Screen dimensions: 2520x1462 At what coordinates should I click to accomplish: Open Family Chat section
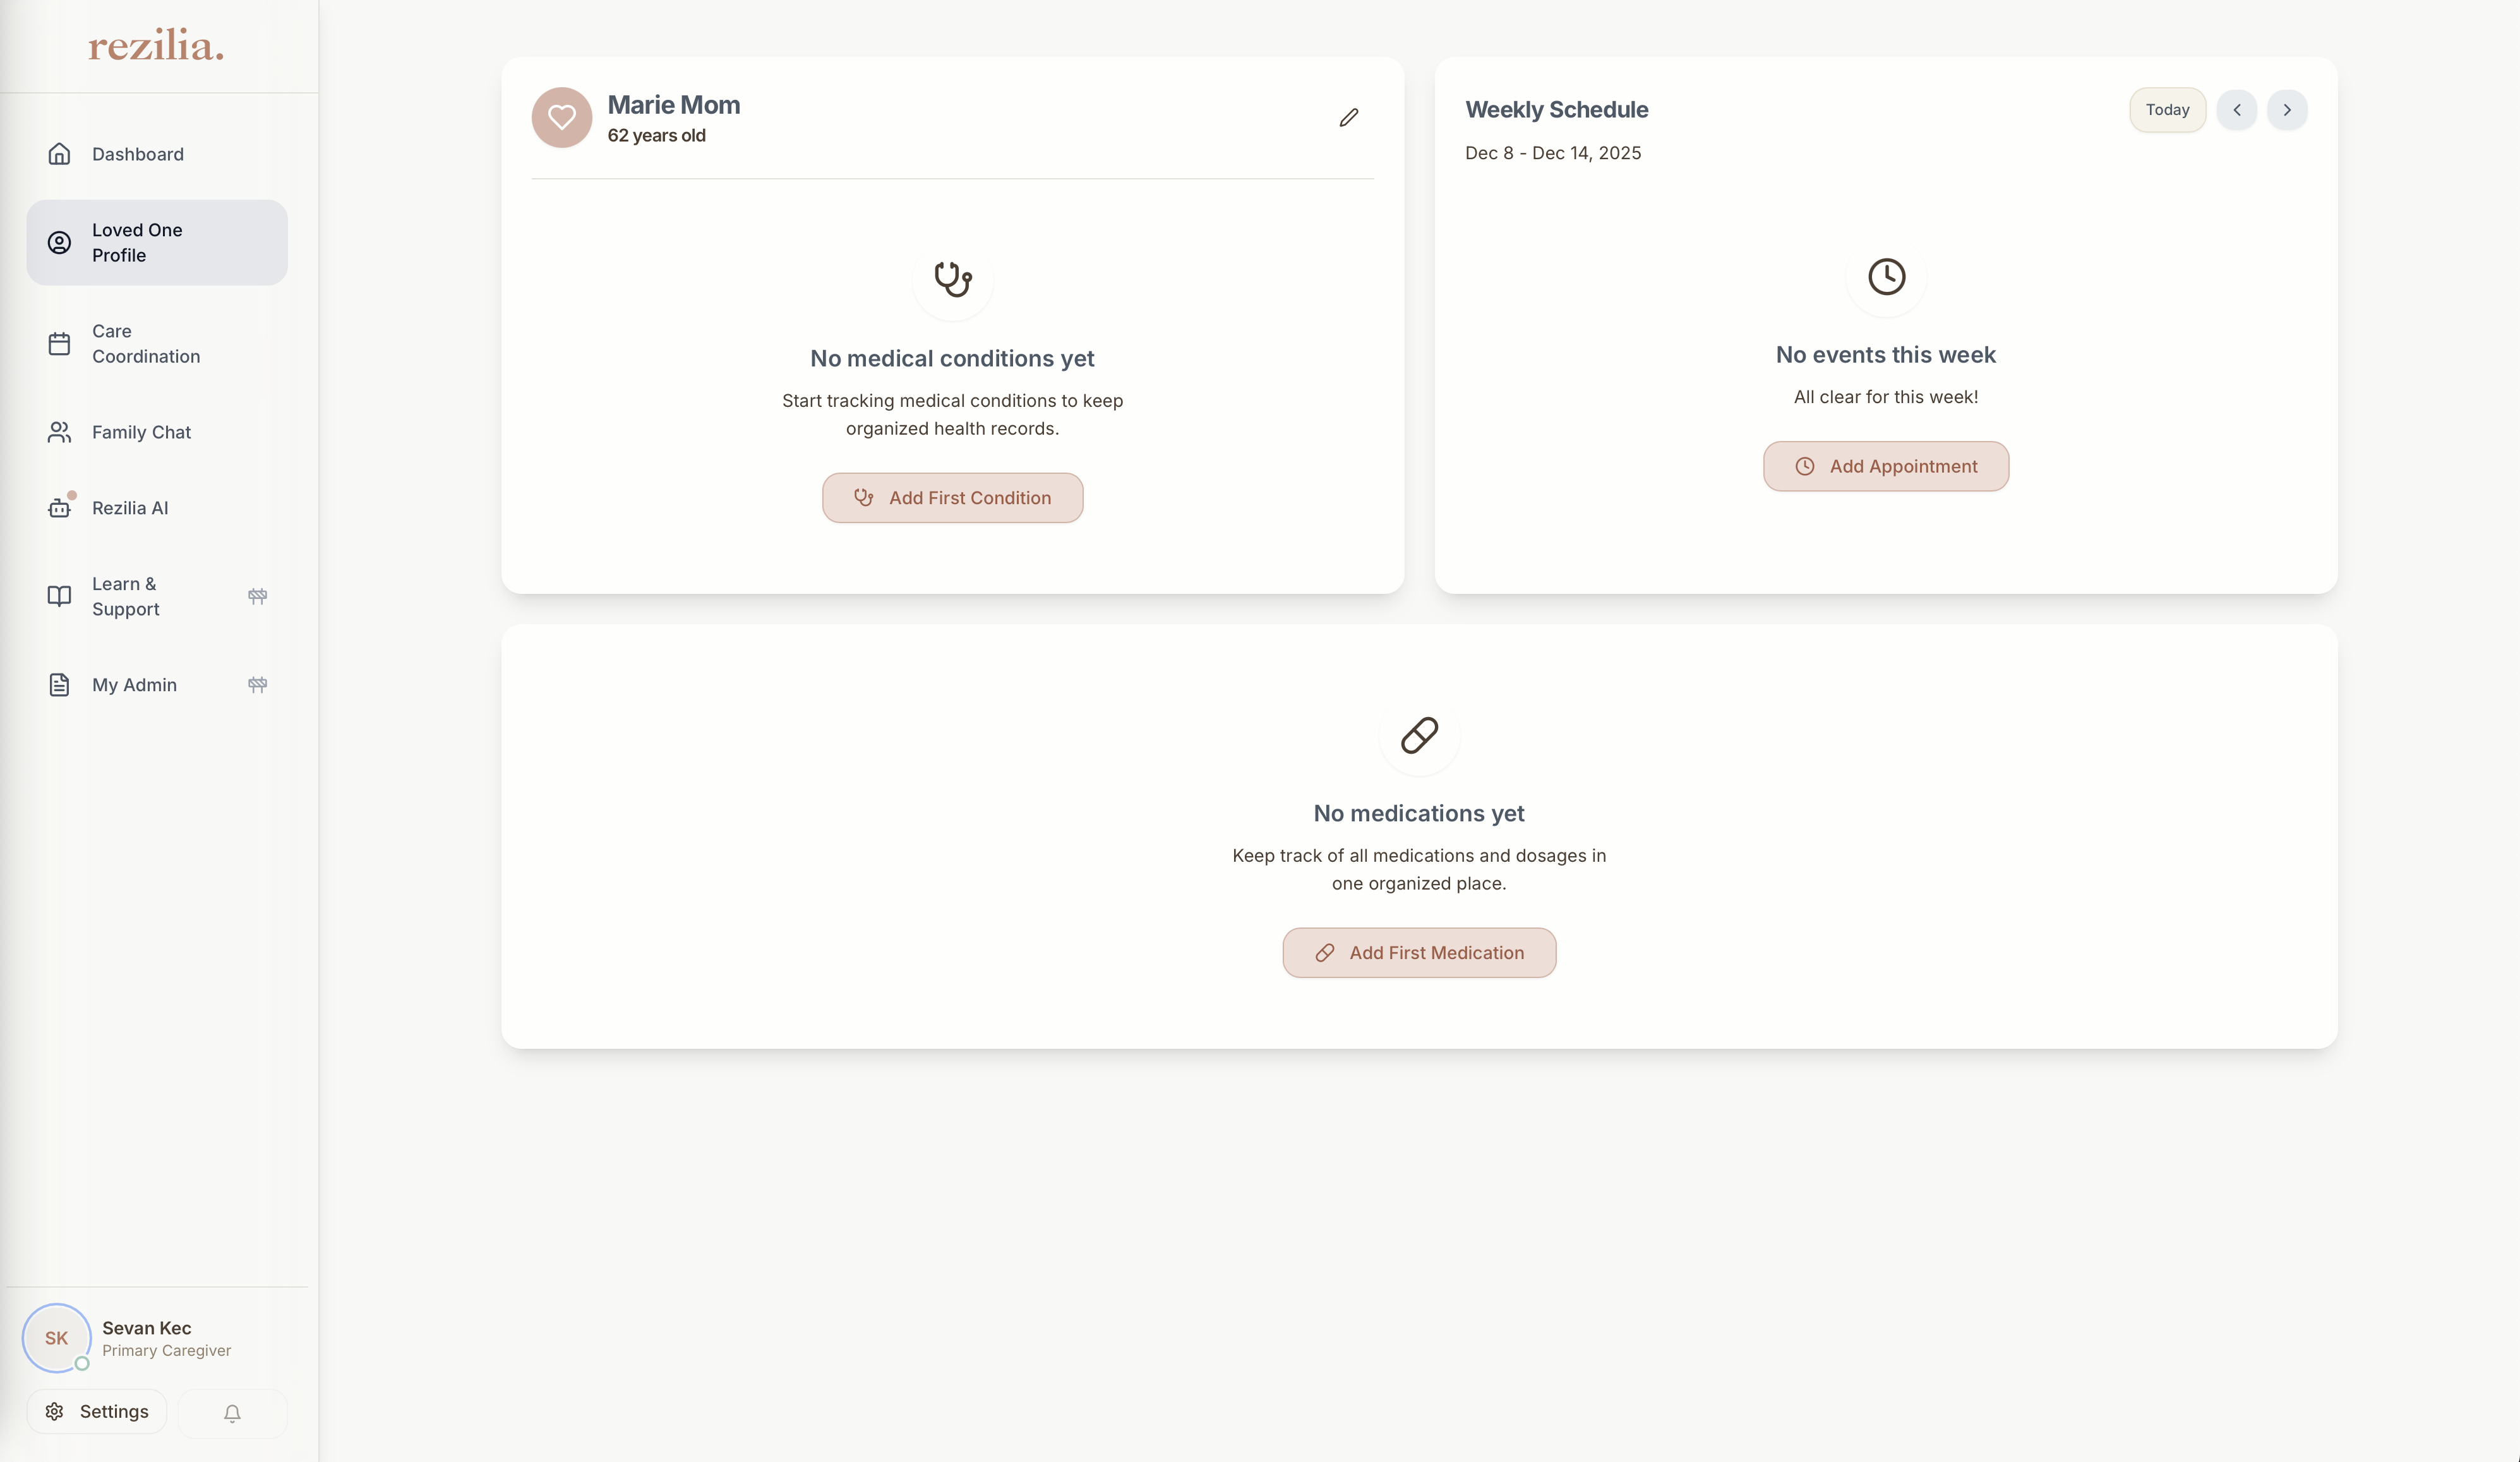pyautogui.click(x=141, y=432)
